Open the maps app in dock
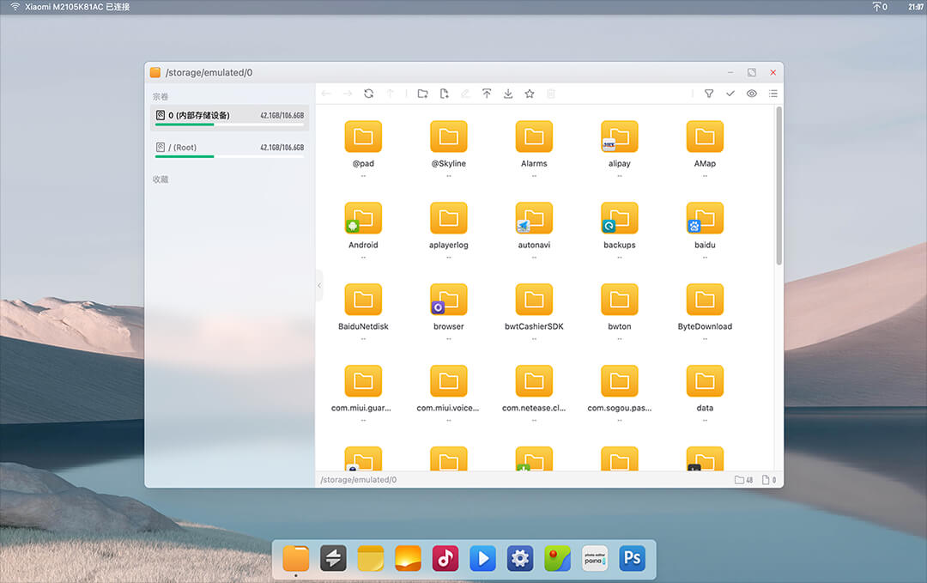 point(558,558)
